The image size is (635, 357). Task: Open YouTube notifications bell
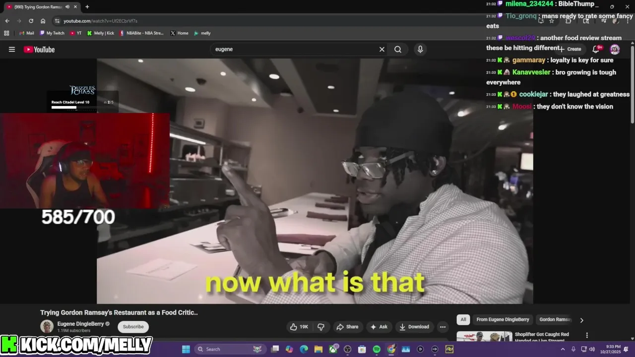tap(596, 49)
